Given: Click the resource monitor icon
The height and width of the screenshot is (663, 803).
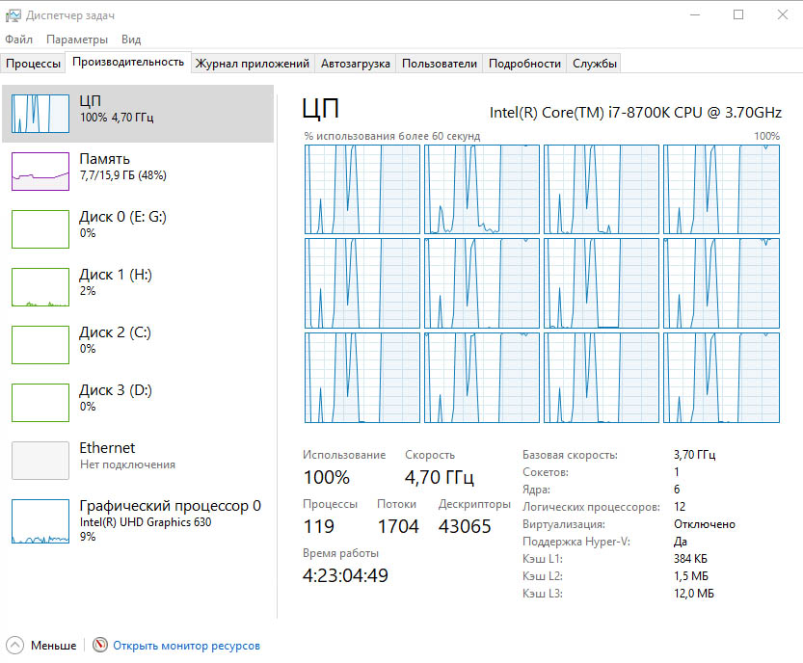Looking at the screenshot, I should [x=100, y=646].
